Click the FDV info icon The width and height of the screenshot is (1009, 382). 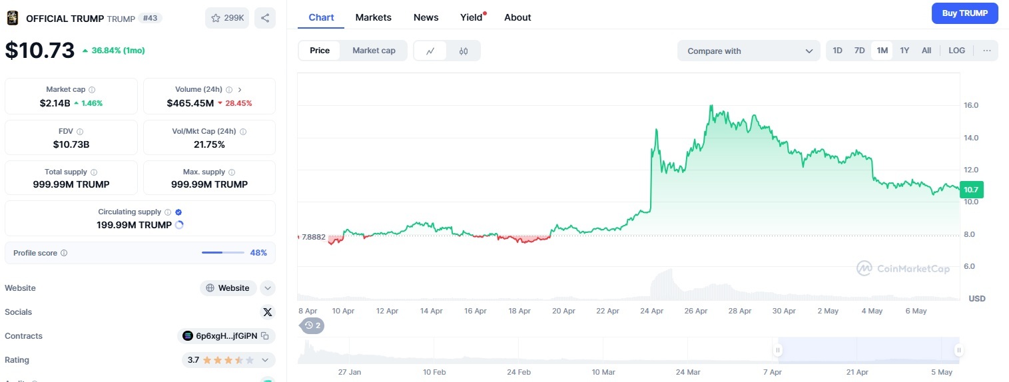coord(79,132)
